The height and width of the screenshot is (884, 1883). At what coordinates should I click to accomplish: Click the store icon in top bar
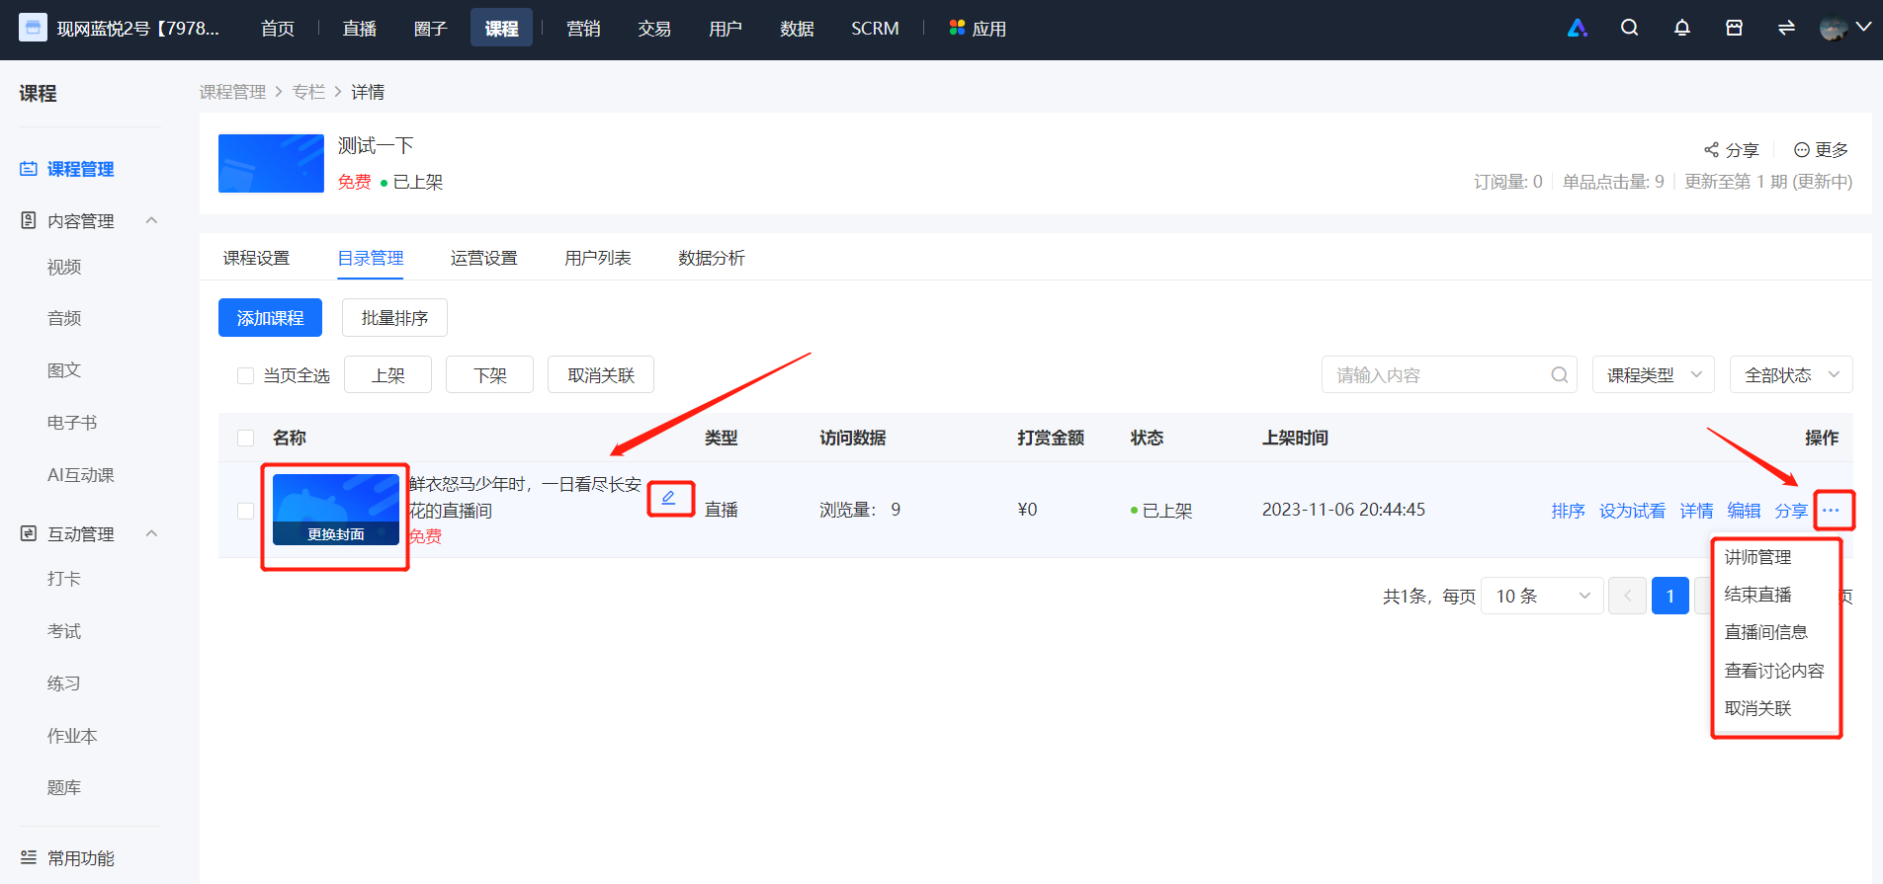click(1734, 28)
